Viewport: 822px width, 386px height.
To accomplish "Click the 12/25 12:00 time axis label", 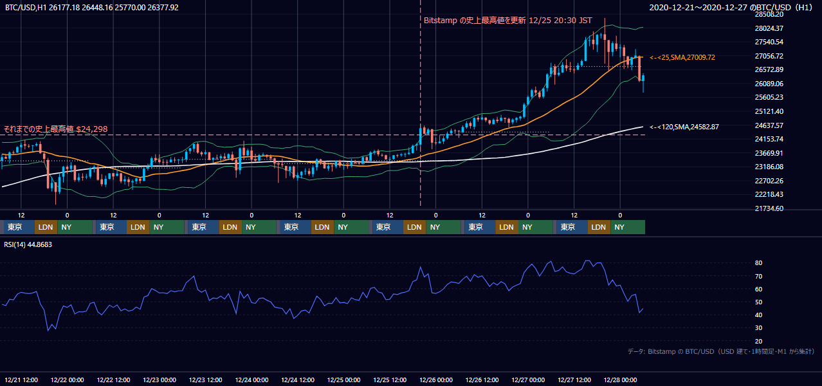I will [390, 380].
